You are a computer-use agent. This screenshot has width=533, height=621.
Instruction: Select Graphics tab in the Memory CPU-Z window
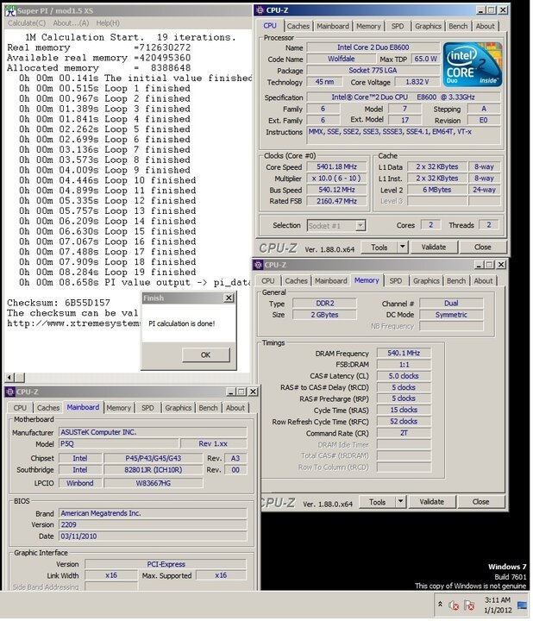tap(426, 281)
